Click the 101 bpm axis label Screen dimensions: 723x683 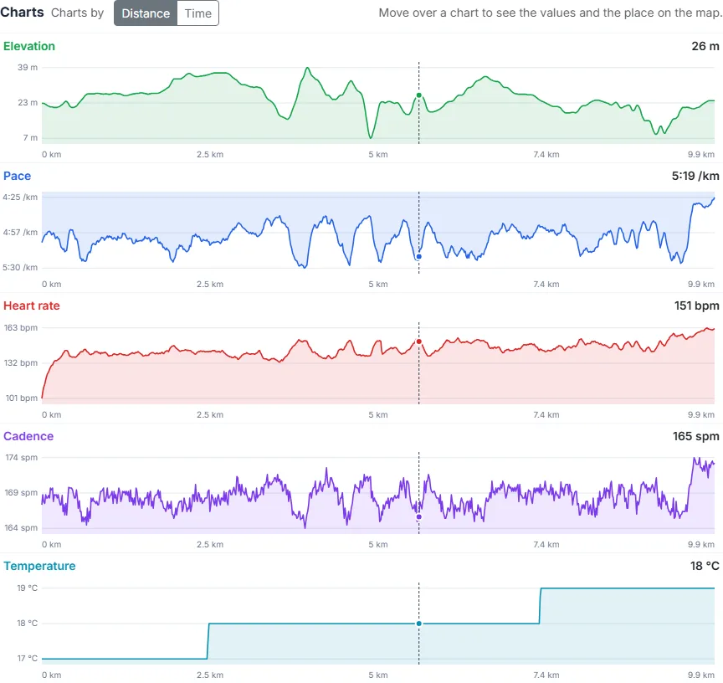[x=21, y=398]
